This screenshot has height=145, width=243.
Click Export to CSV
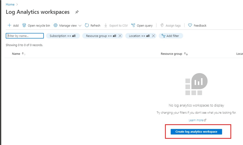[x=116, y=26]
